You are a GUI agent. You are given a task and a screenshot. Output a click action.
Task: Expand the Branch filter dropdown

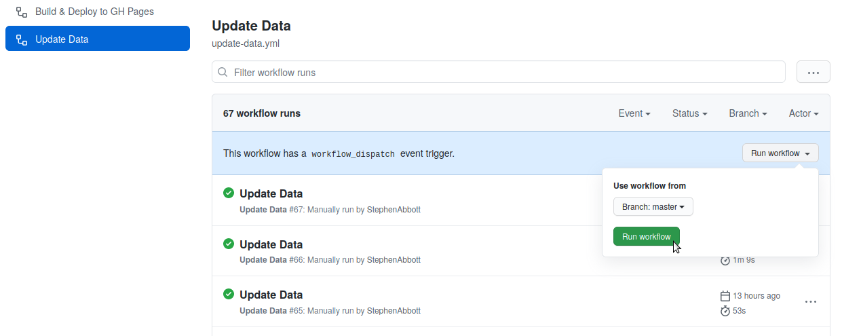coord(748,113)
